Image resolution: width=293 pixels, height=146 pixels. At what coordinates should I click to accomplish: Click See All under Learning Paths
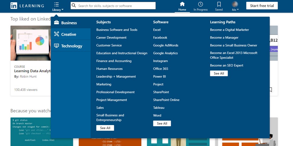pyautogui.click(x=219, y=73)
